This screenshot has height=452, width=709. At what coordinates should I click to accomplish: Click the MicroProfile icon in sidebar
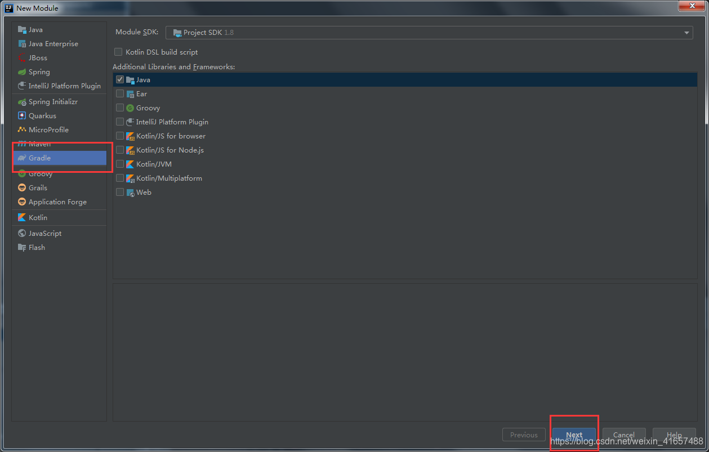pos(22,130)
